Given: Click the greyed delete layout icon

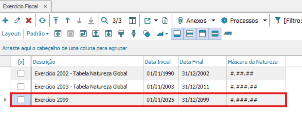Looking at the screenshot, I should [x=70, y=34].
